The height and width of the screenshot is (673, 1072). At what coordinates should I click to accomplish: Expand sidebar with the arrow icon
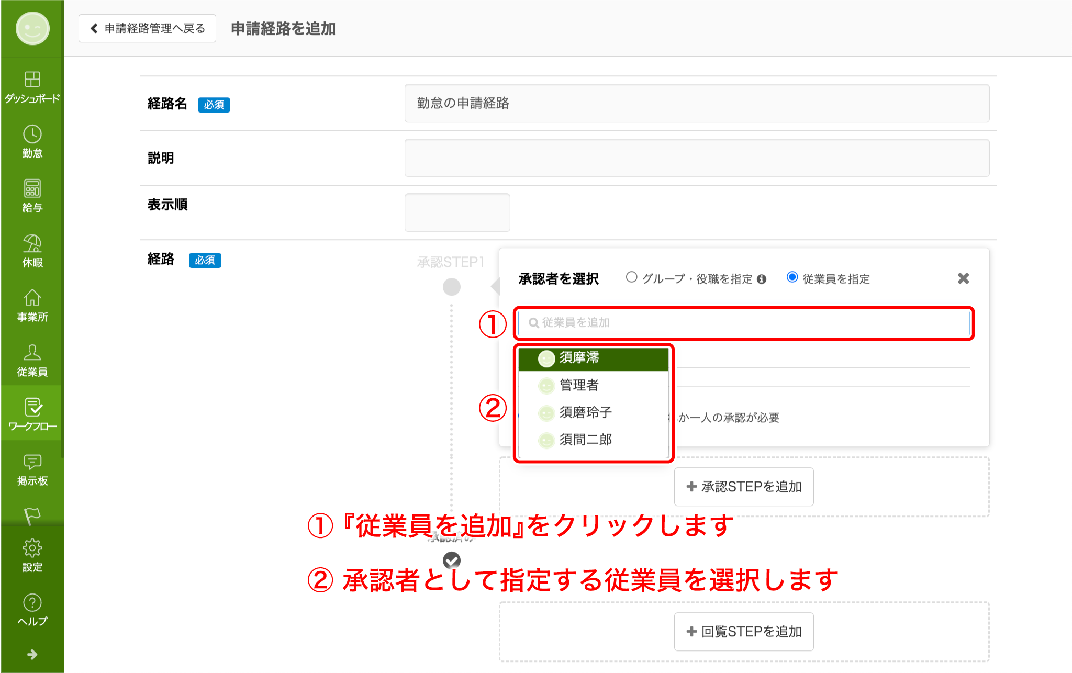[x=32, y=654]
